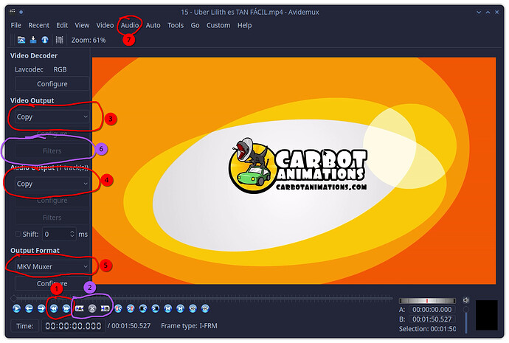
Task: Open the Edit menu
Action: (62, 25)
